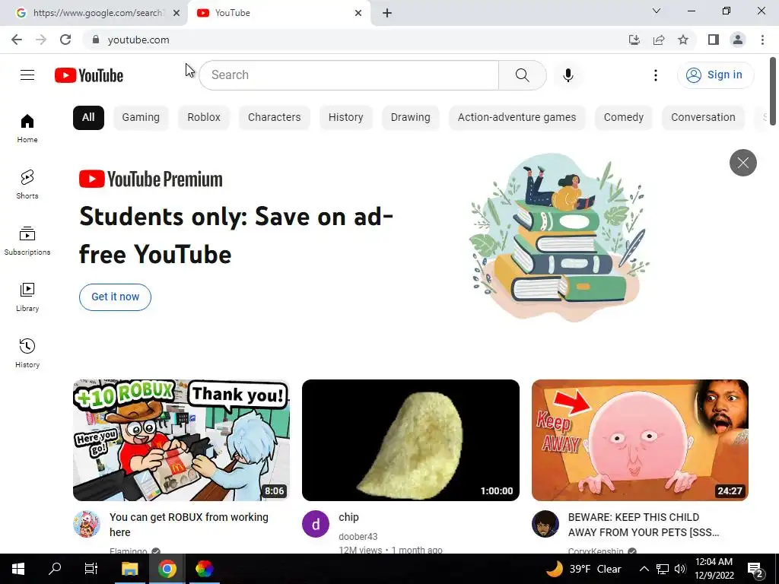Open History from sidebar
Viewport: 779px width, 584px height.
(x=27, y=353)
